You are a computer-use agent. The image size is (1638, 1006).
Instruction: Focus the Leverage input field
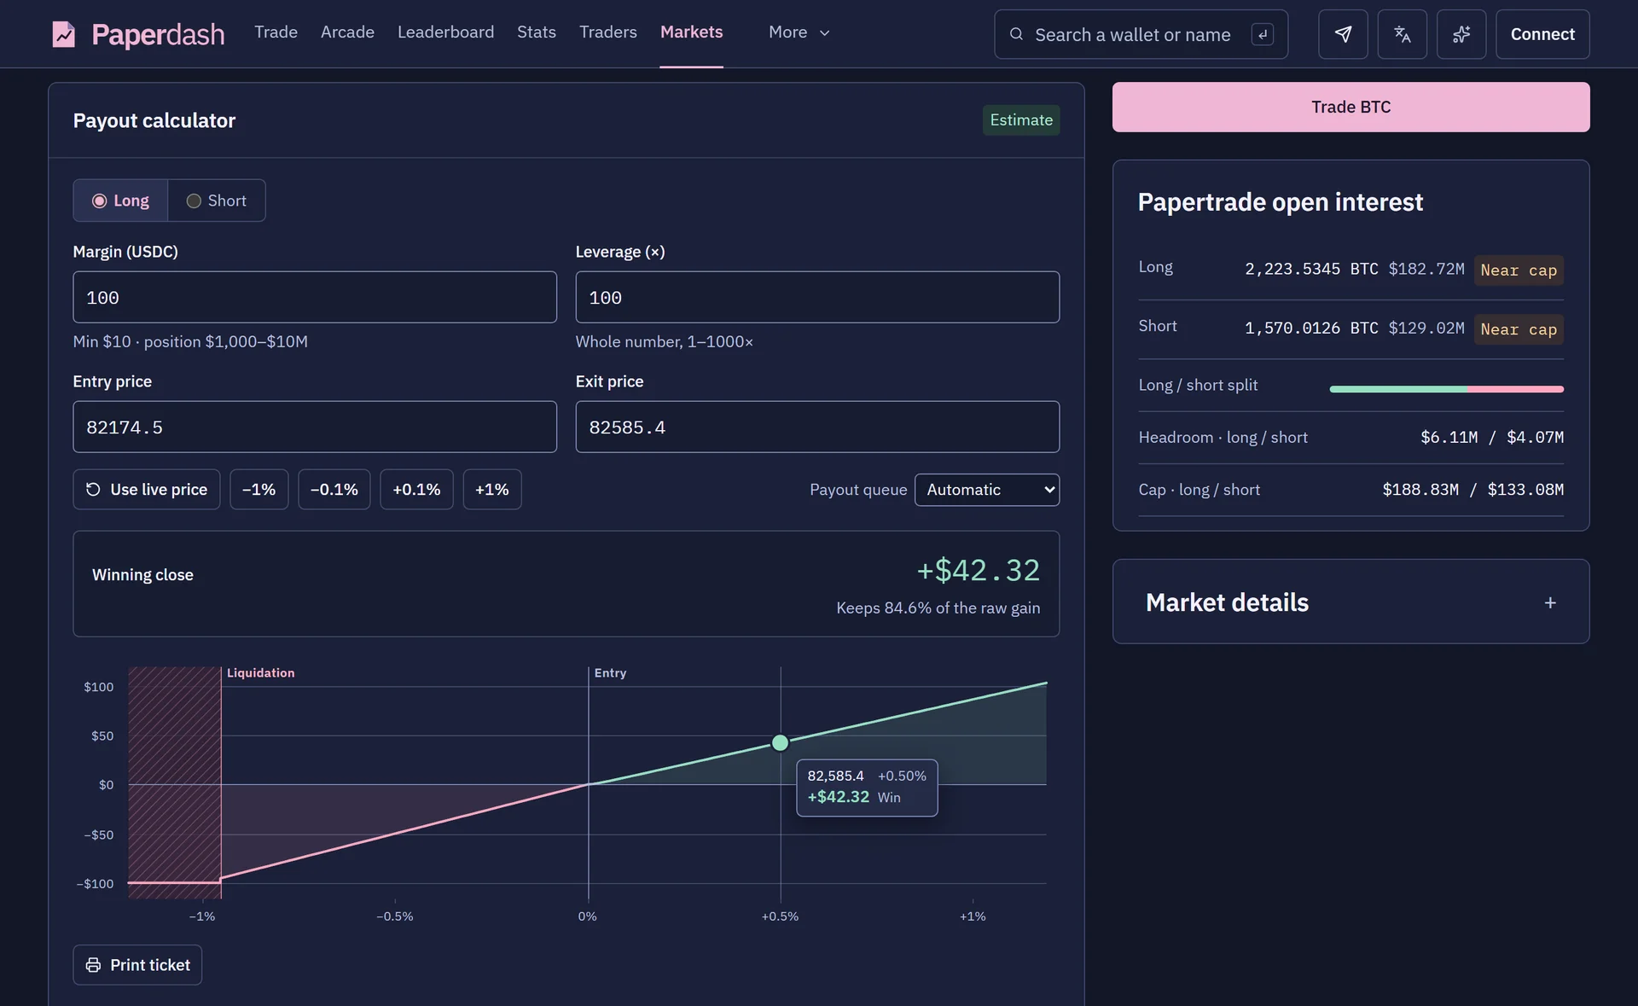click(x=817, y=297)
